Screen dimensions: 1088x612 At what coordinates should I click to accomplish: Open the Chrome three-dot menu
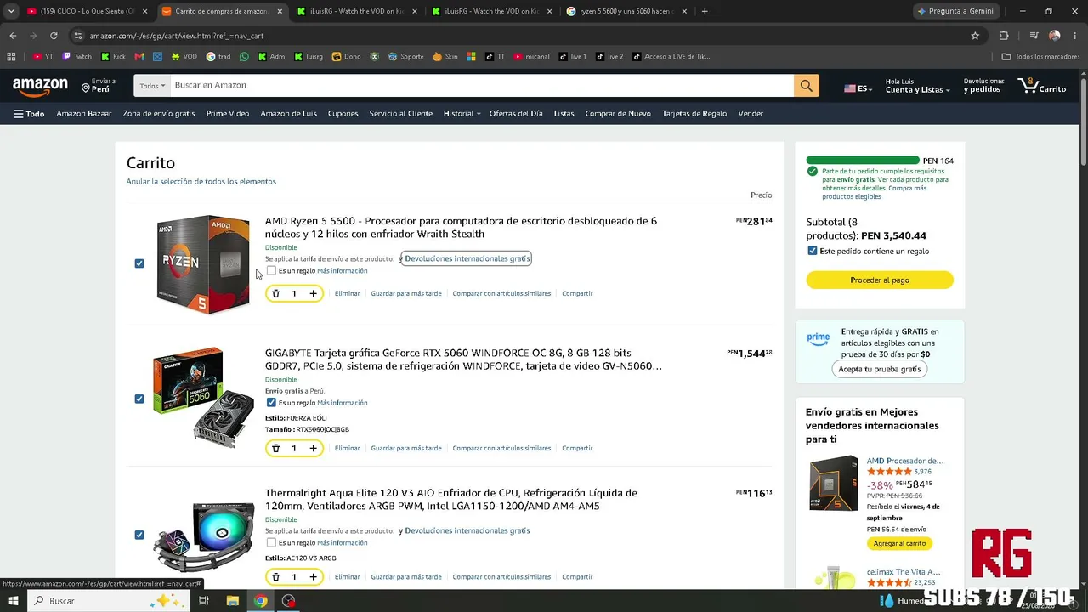(1074, 36)
